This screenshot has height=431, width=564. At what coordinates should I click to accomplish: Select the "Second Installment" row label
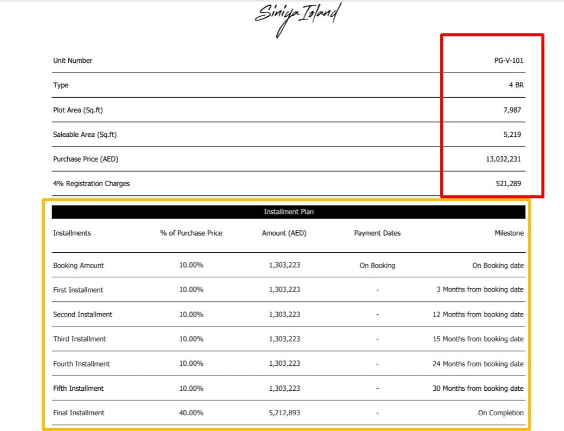[83, 315]
